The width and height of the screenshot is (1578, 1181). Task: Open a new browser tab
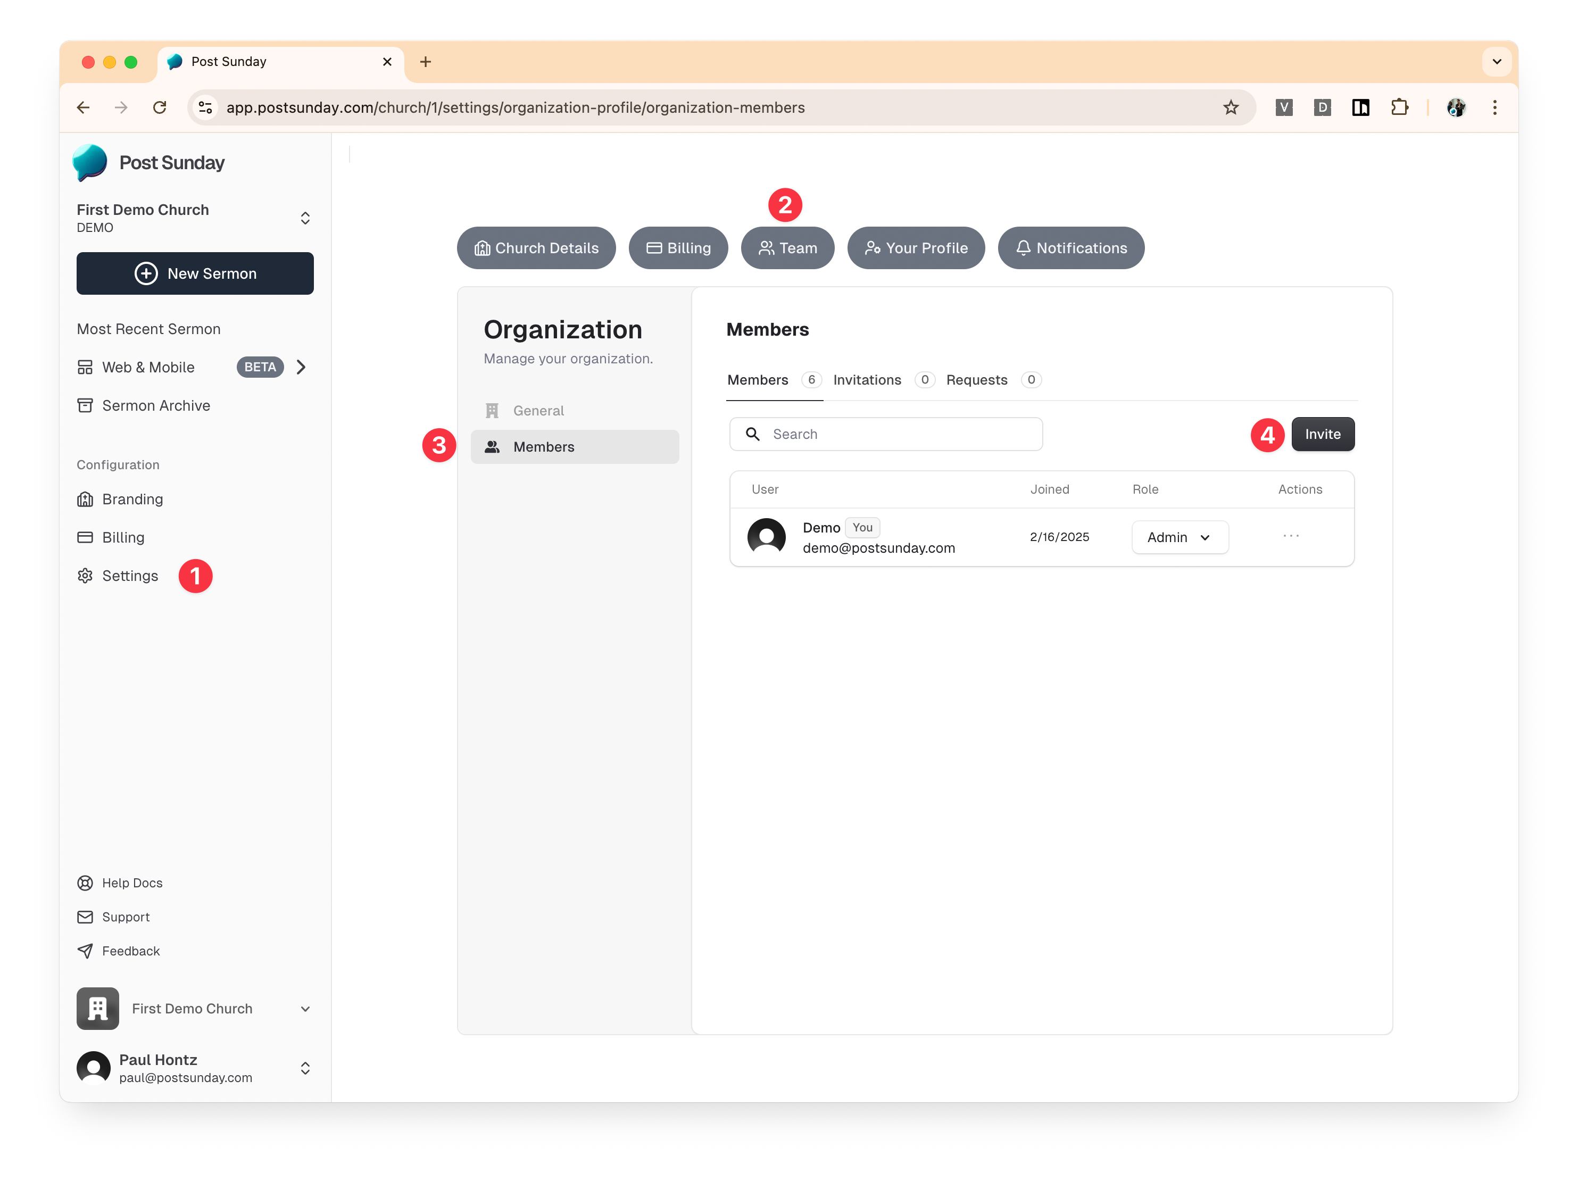[425, 62]
